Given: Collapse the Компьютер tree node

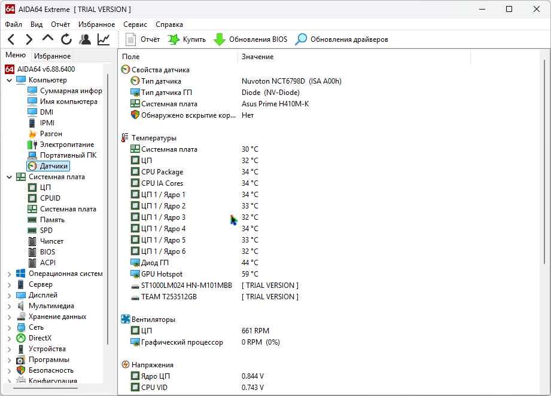Looking at the screenshot, I should [10, 80].
